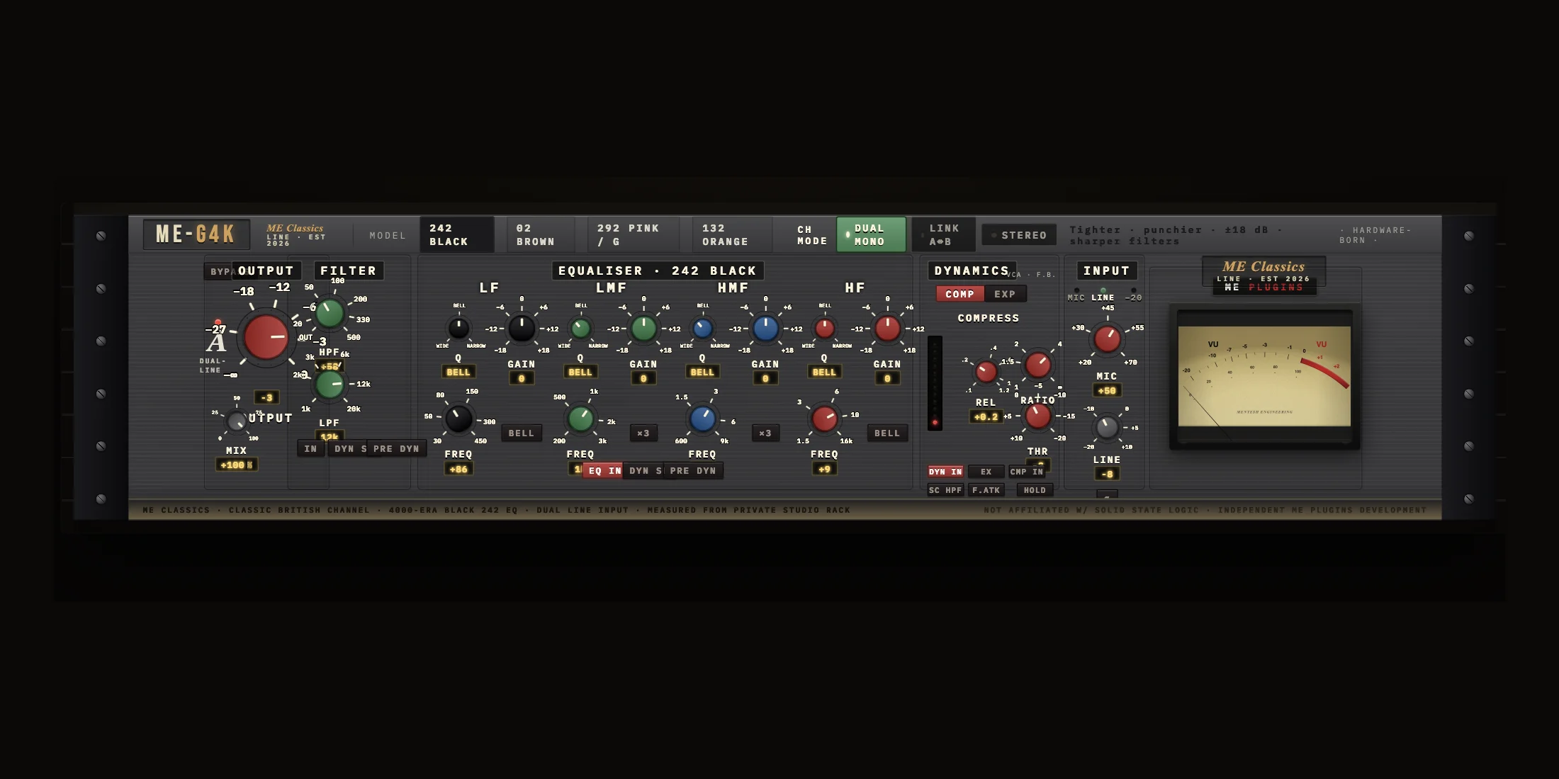Click the EX dynamics button
Image resolution: width=1559 pixels, height=779 pixels.
[986, 472]
